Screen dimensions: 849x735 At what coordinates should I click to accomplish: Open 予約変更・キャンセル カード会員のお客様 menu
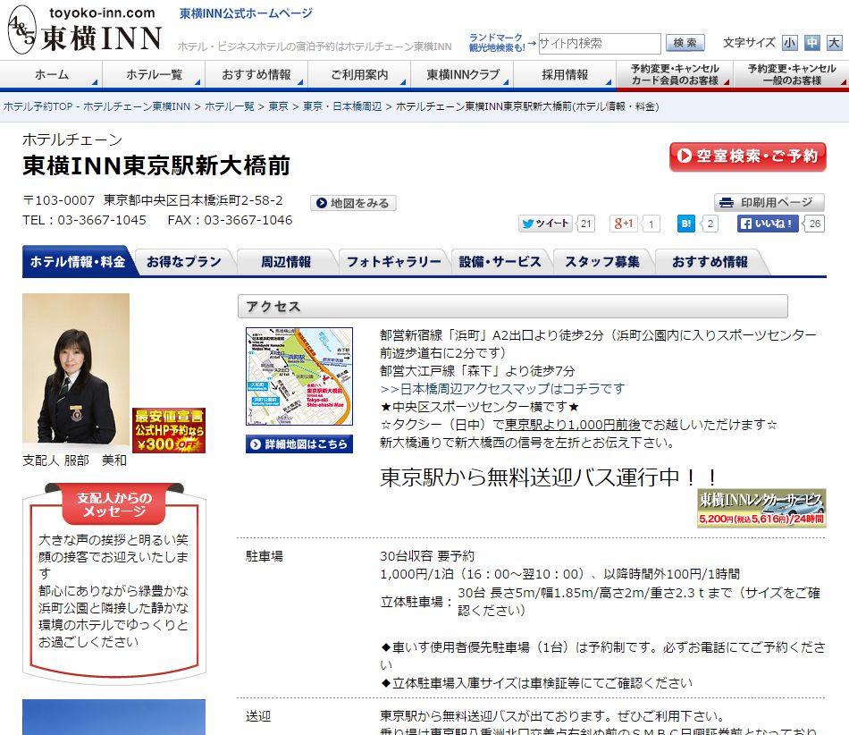tap(675, 74)
